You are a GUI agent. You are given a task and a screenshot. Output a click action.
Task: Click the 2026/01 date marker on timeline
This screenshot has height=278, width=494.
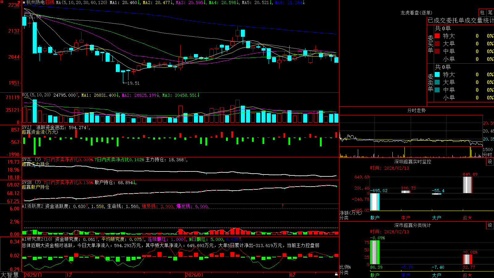point(195,275)
